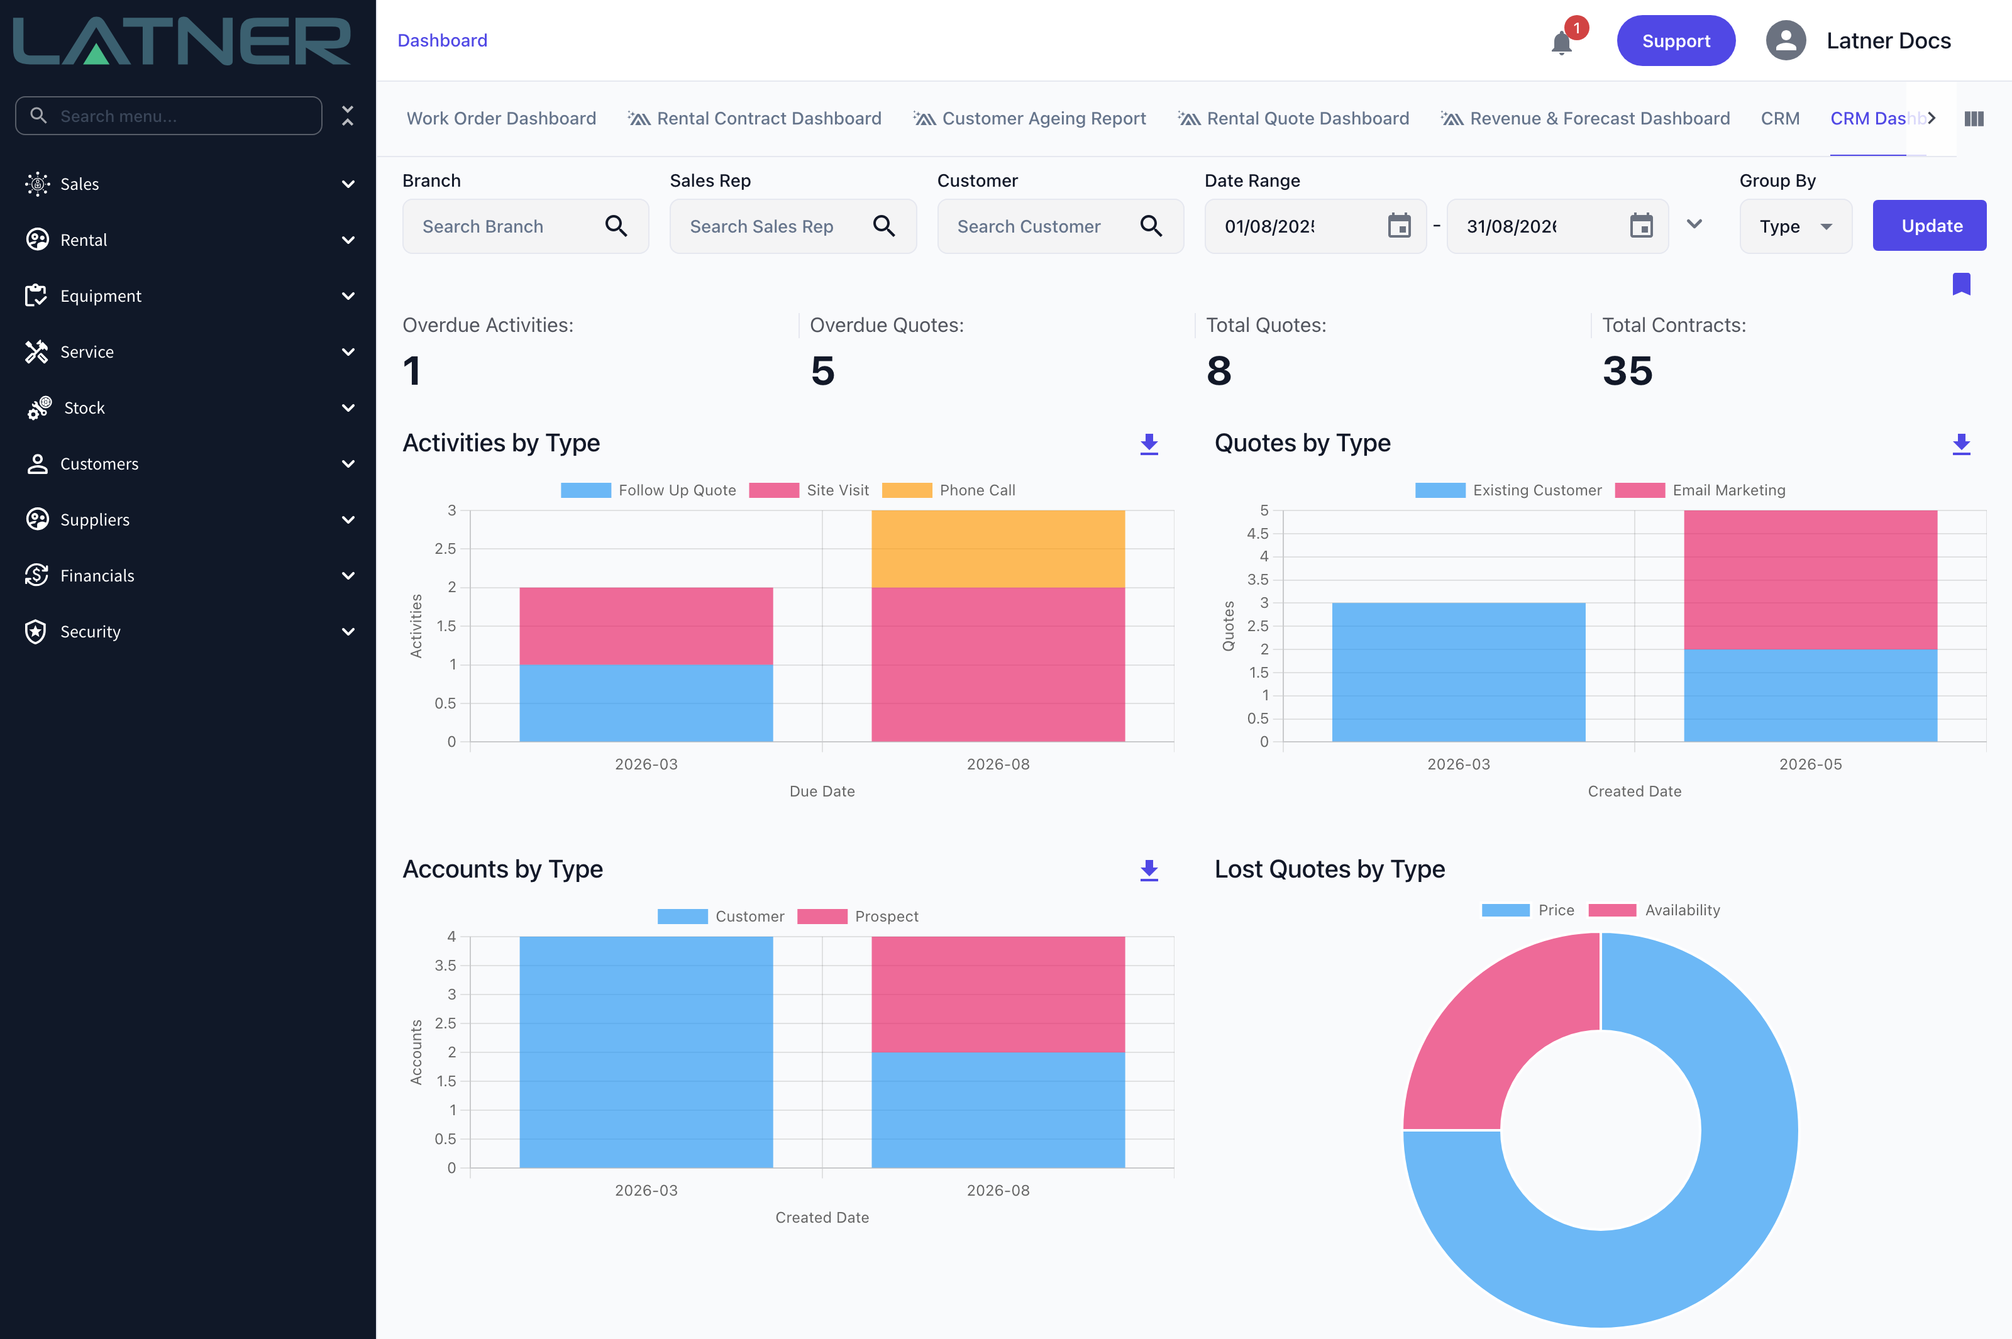2012x1339 pixels.
Task: Click the Financials dollar icon
Action: [x=36, y=576]
